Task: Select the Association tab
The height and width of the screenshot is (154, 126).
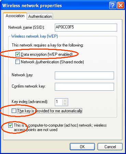Action: coord(15,16)
